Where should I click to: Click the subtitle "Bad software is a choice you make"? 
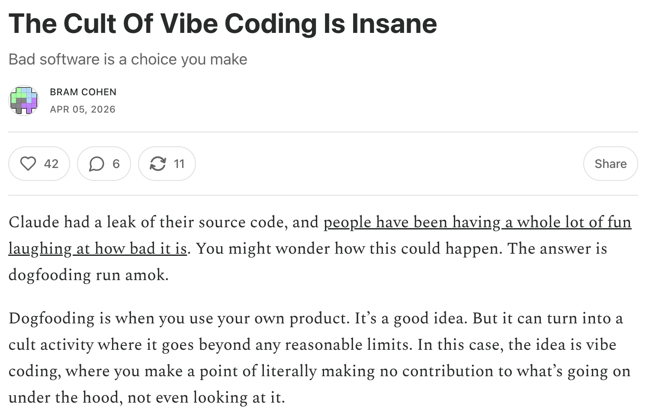[x=128, y=59]
